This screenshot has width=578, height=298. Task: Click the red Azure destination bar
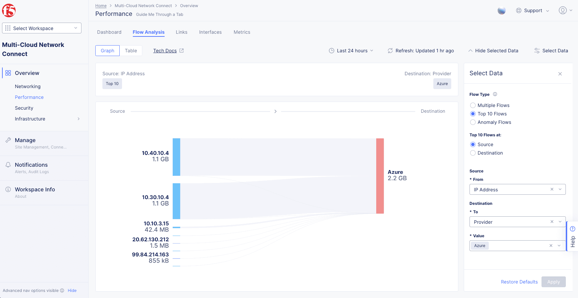[380, 176]
